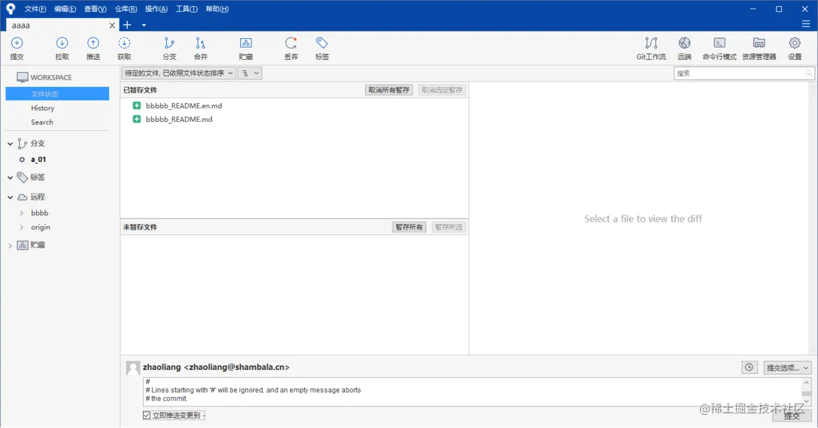Expand the 贮藏 (Stashes) section

tap(10, 246)
